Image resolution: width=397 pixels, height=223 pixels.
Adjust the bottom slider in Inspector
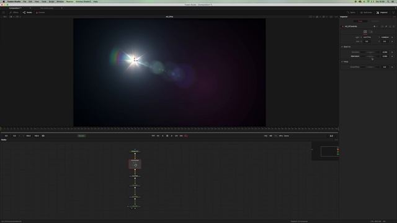coord(370,67)
